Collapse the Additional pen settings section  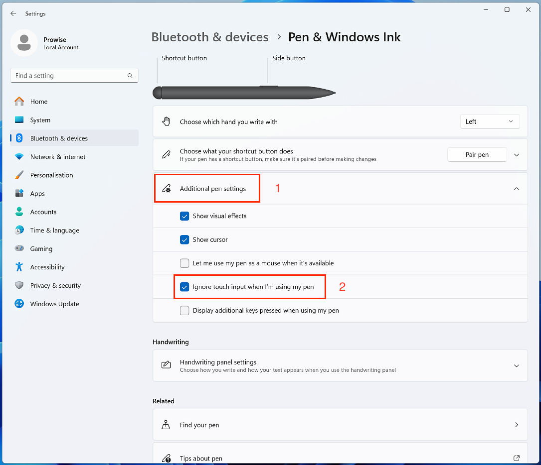pyautogui.click(x=516, y=189)
